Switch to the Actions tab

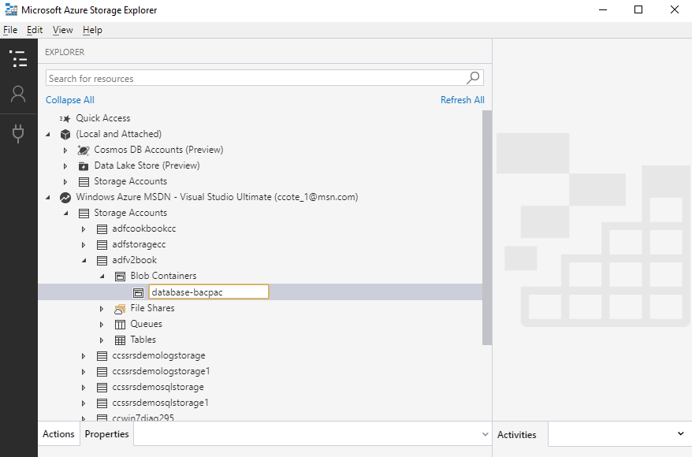[x=58, y=434]
